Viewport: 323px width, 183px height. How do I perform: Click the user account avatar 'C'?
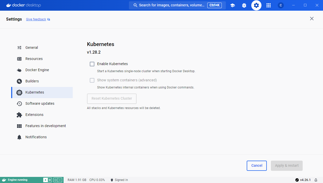pyautogui.click(x=281, y=5)
